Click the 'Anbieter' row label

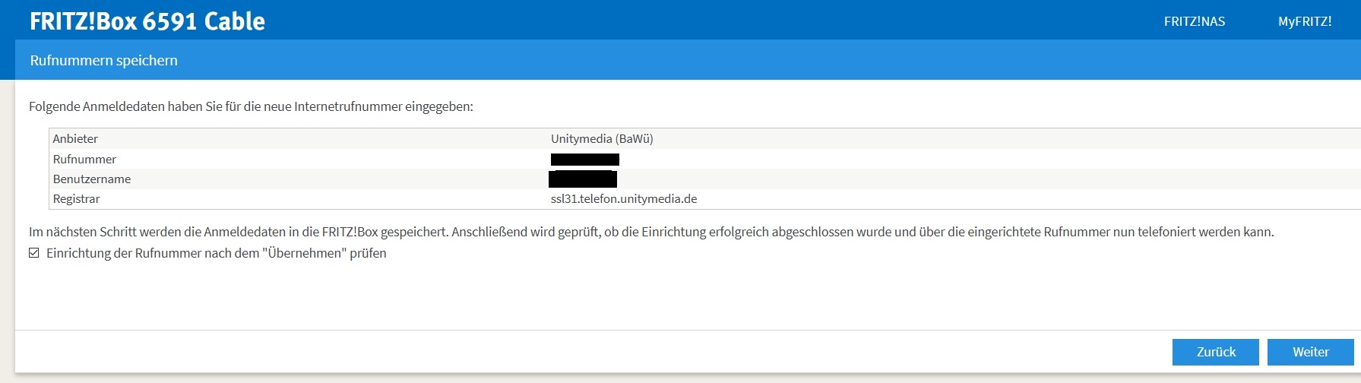click(75, 138)
